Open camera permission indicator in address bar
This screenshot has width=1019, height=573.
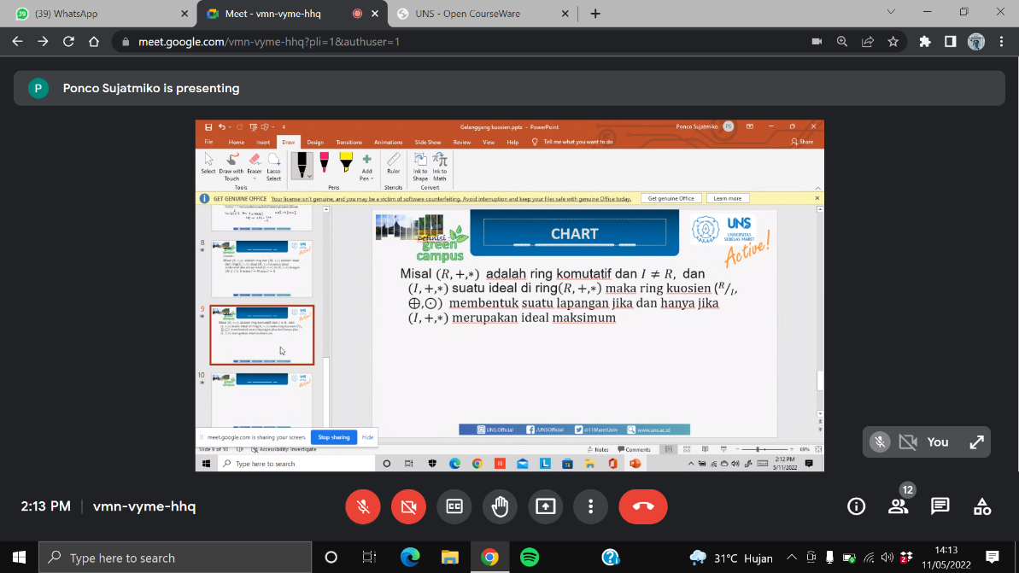point(817,42)
